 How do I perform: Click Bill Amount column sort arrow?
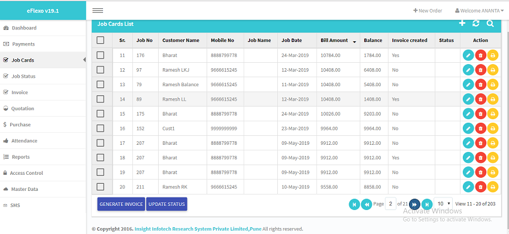coord(355,42)
